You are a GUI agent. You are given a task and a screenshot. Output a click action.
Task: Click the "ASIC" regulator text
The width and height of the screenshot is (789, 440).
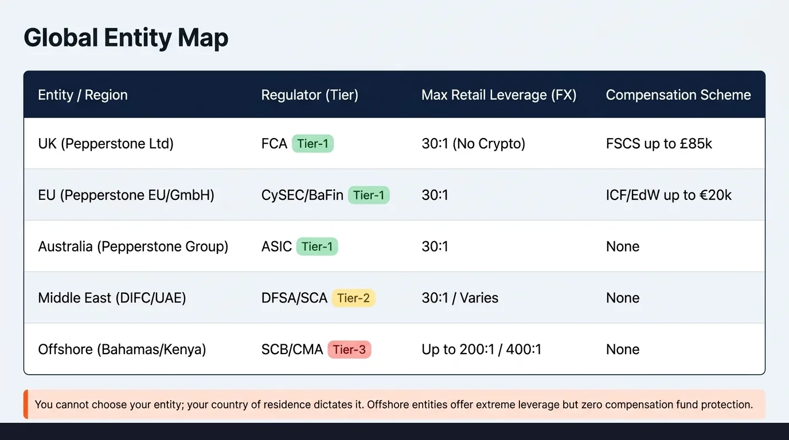tap(276, 246)
